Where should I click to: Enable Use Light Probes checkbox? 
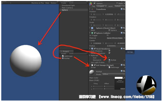[109, 62]
